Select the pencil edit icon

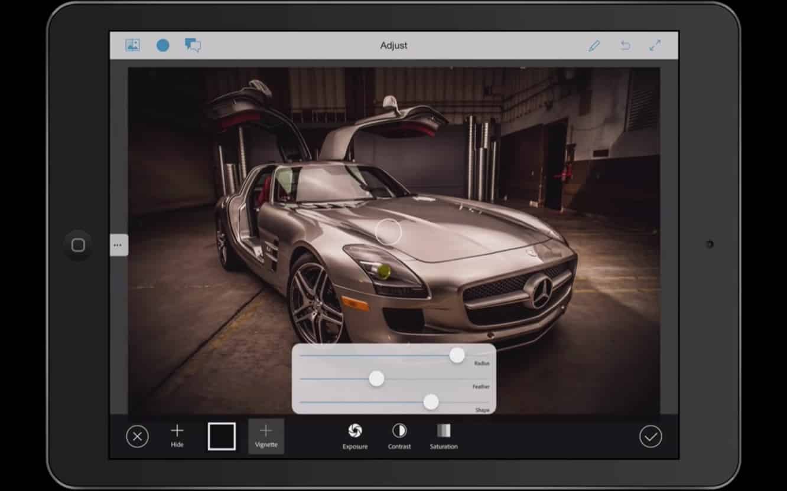click(594, 45)
